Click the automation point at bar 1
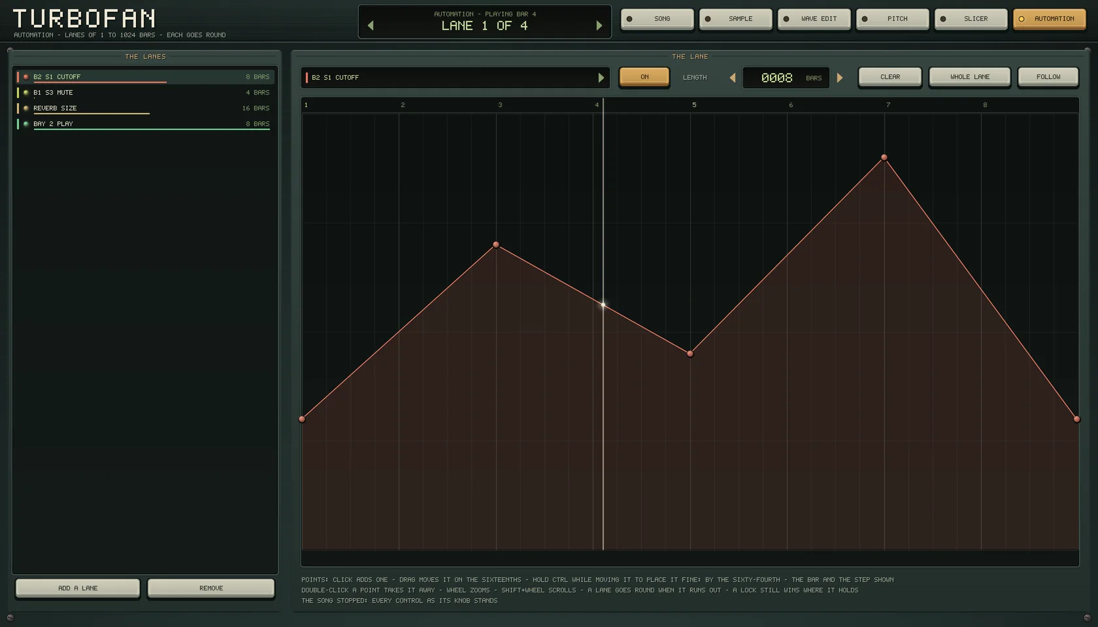1098x627 pixels. pos(302,419)
